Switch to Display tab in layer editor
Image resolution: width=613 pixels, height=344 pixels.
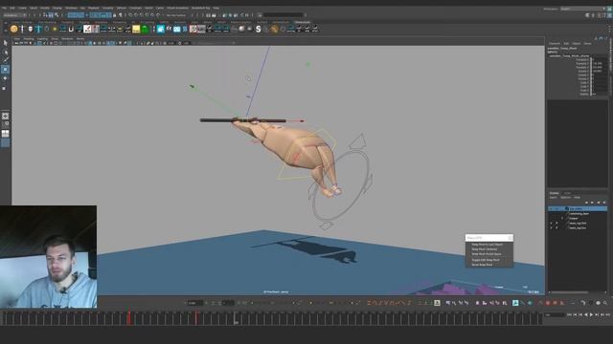coord(555,193)
